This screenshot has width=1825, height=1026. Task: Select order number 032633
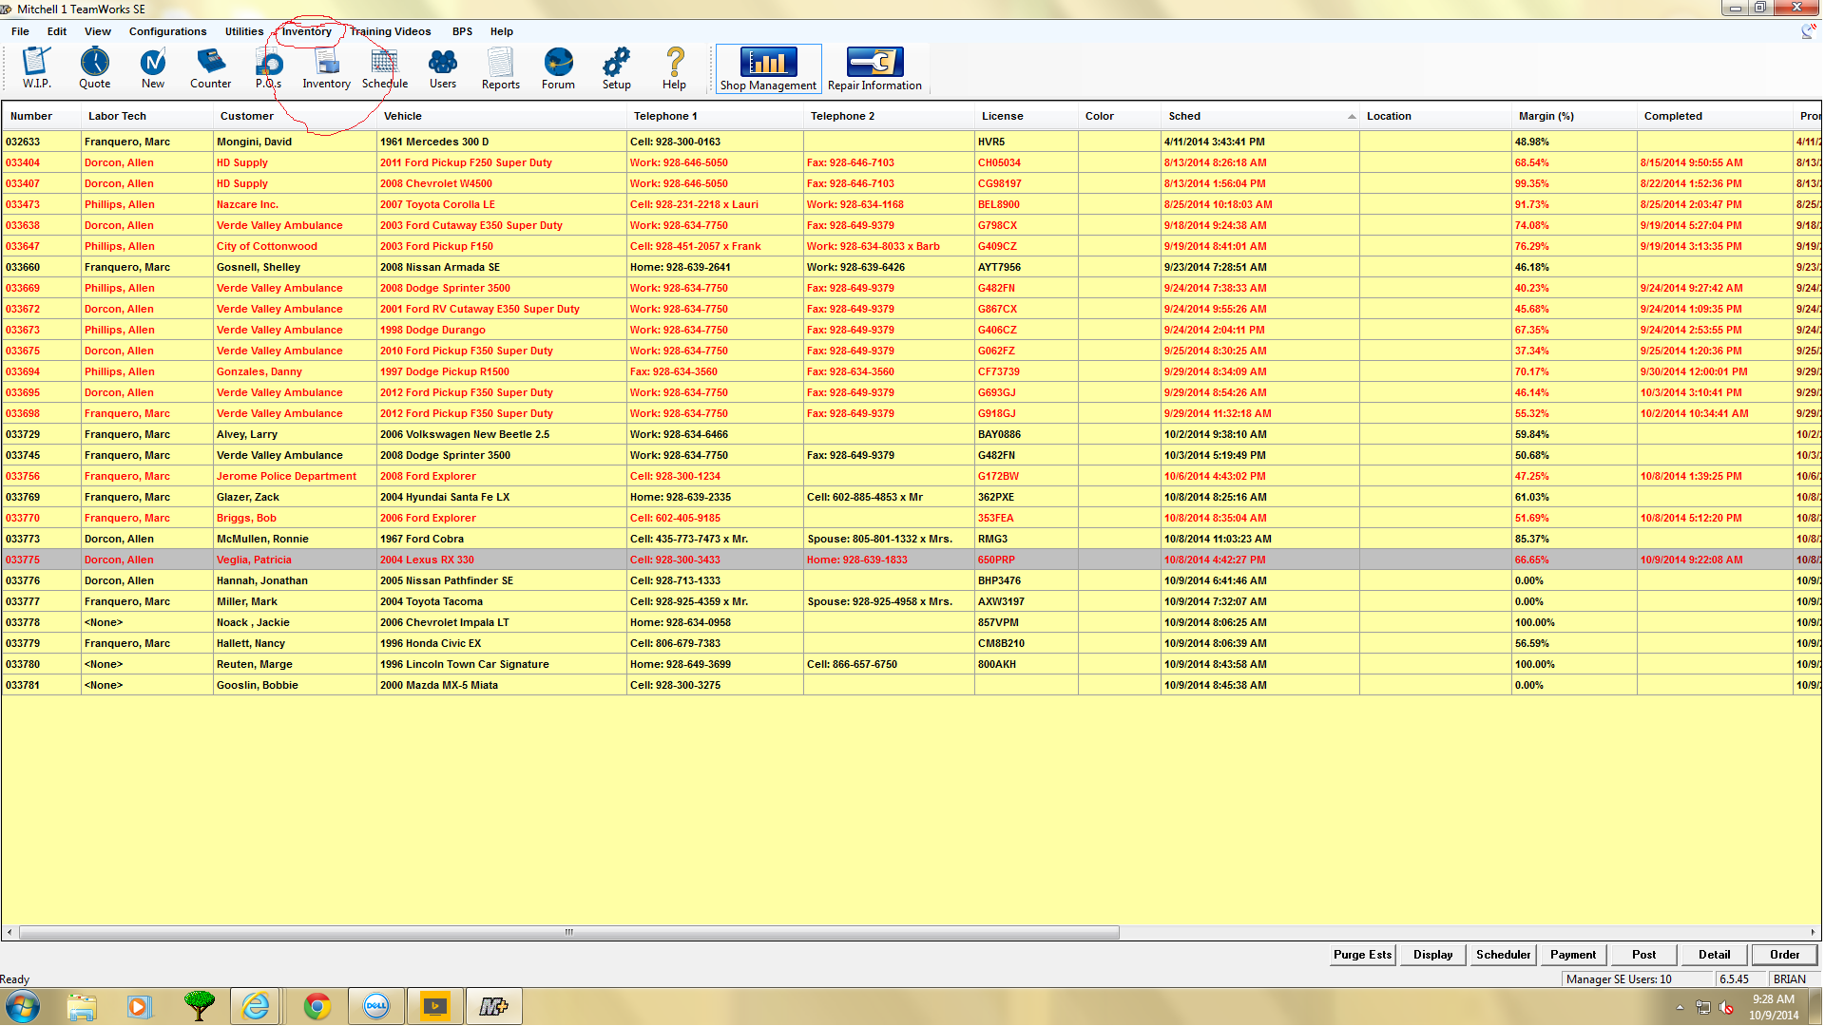coord(23,142)
